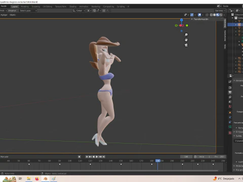Click the blue playhead on timeline
The height and width of the screenshot is (182, 243).
point(157,161)
